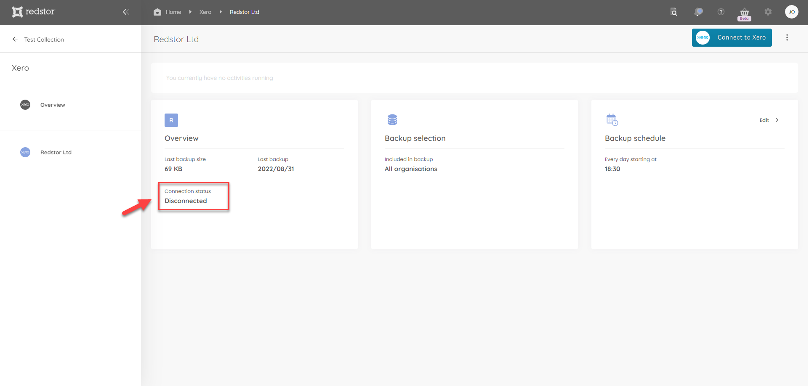Go back to Test Collection arrow
Viewport: 809px width, 386px height.
point(15,39)
